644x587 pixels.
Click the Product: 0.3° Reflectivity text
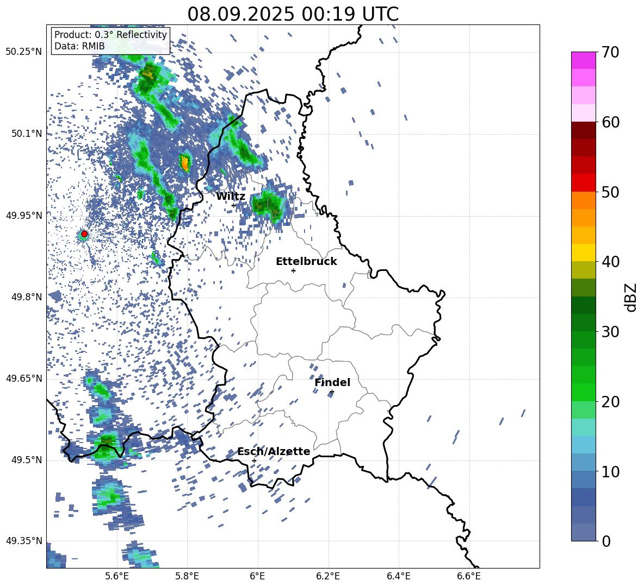(x=110, y=35)
